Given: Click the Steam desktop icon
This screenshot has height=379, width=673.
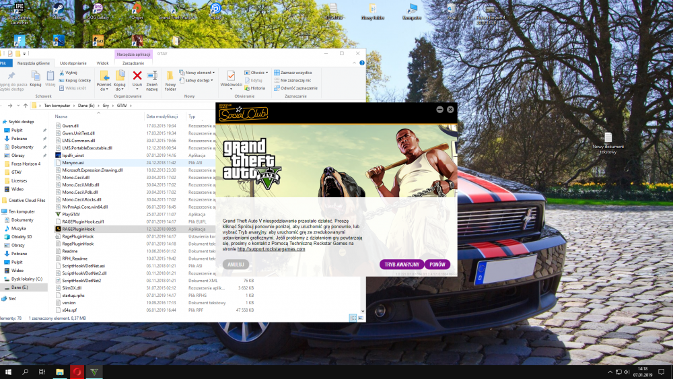Looking at the screenshot, I should click(x=59, y=11).
